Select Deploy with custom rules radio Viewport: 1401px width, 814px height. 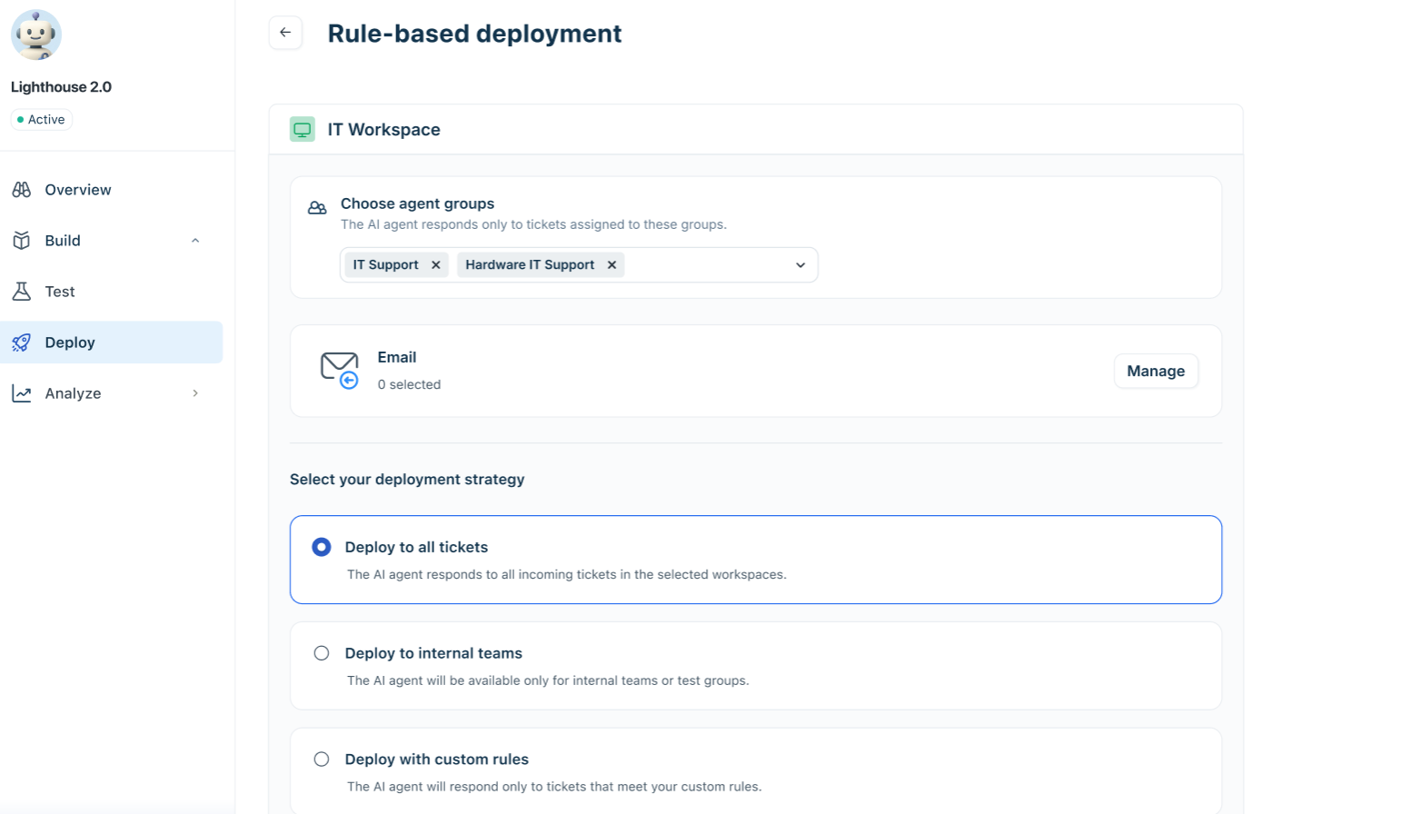click(322, 759)
